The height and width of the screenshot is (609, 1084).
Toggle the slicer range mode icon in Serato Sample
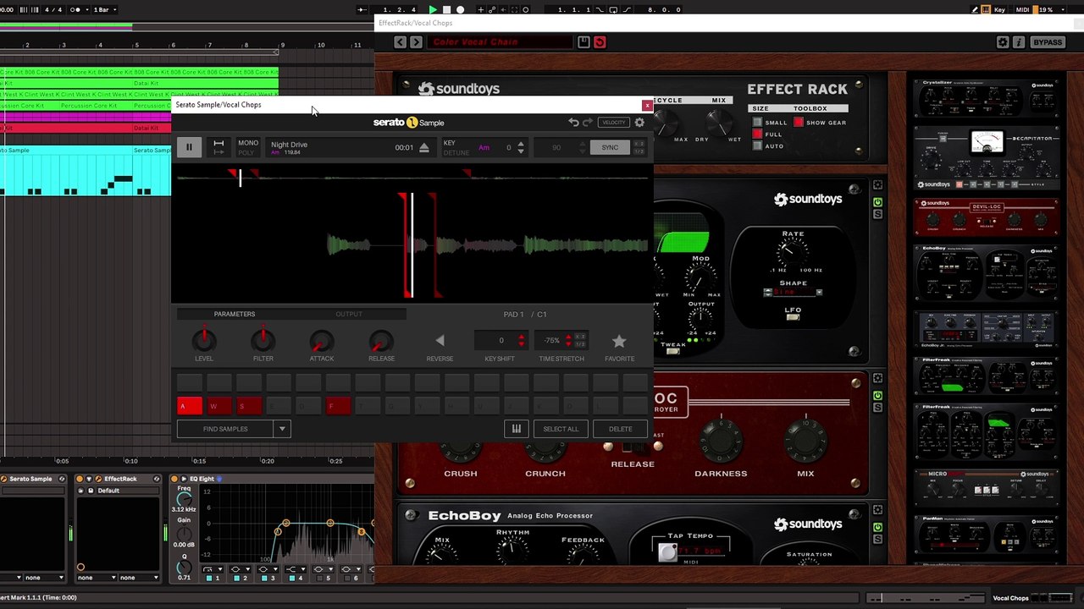[218, 147]
